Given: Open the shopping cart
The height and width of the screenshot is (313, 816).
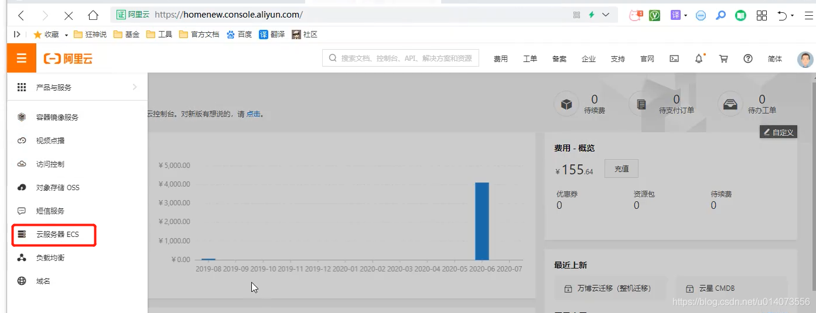Looking at the screenshot, I should point(723,59).
